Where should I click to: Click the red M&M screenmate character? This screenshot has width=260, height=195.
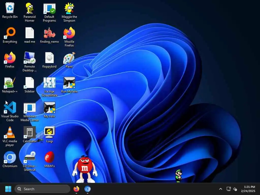point(85,169)
